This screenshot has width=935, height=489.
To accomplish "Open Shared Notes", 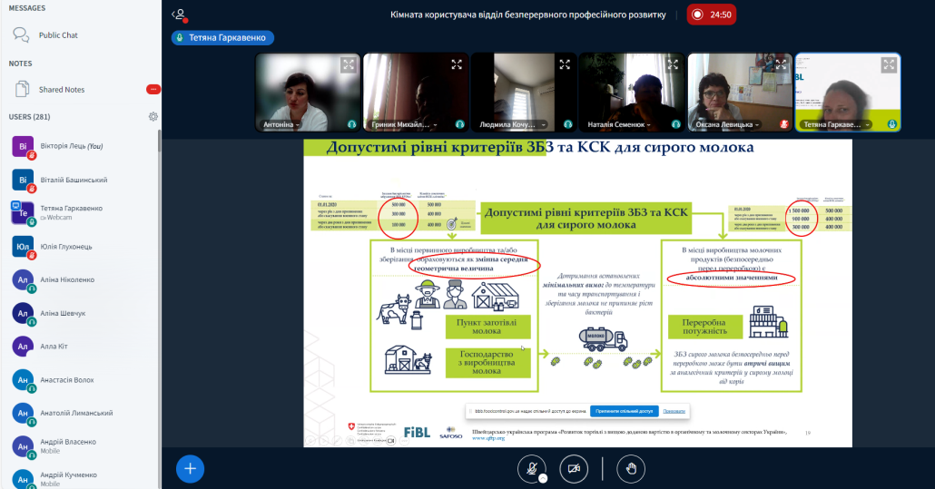I will [x=62, y=90].
